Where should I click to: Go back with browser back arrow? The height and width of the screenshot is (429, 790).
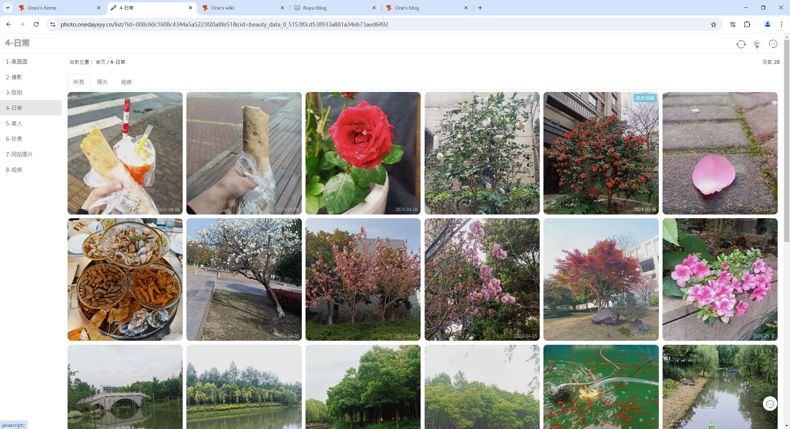[x=8, y=24]
